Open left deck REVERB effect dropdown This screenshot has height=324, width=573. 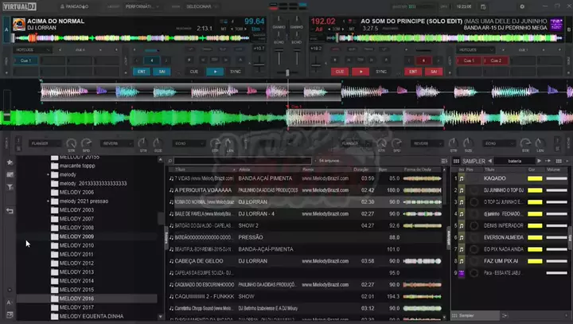click(116, 143)
